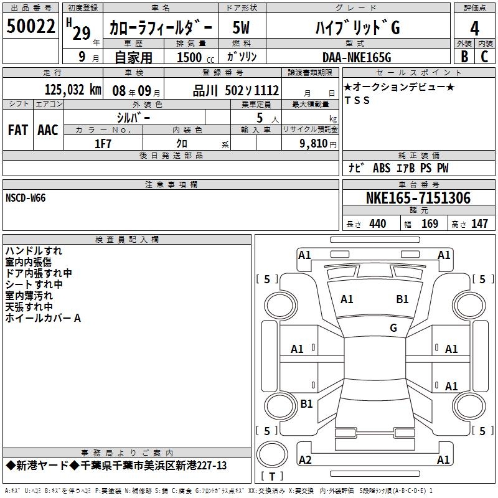Click the fuel type ガソリン
The height and width of the screenshot is (498, 498).
pyautogui.click(x=242, y=57)
